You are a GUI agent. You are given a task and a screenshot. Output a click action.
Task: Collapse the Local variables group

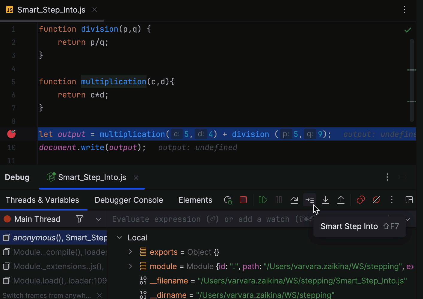pyautogui.click(x=119, y=238)
